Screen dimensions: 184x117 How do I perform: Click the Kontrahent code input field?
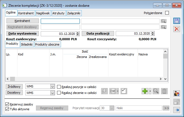coord(60,21)
